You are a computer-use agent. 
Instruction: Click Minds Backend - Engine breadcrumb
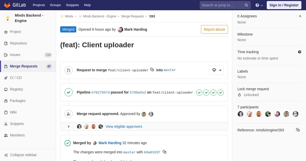pyautogui.click(x=99, y=16)
